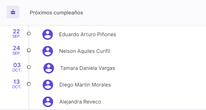Viewport: 206px width, 110px height.
Task: Click Eduardo Arturo Piñones' avatar icon
Action: 47,34
